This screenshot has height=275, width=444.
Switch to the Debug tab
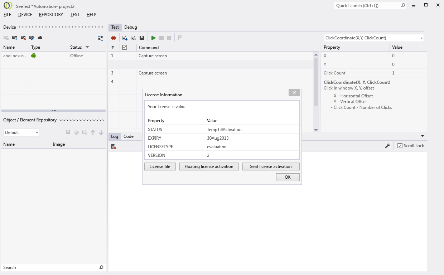pos(131,27)
